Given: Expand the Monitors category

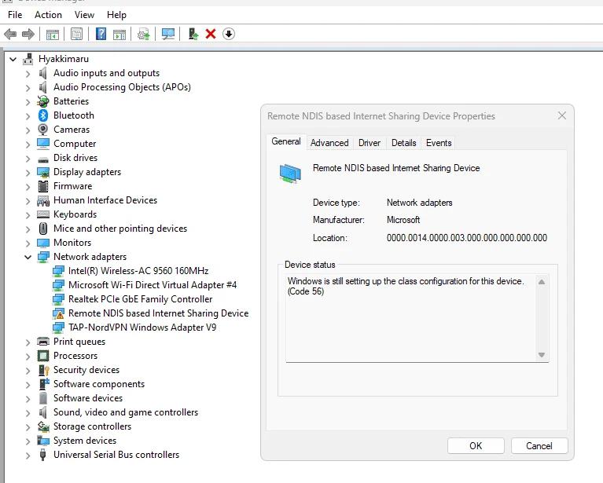Looking at the screenshot, I should [x=28, y=243].
